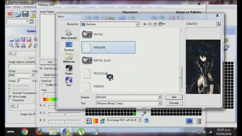The image size is (242, 136).
Task: Click the clock showing 05:35 p.m.
Action: click(x=223, y=130)
